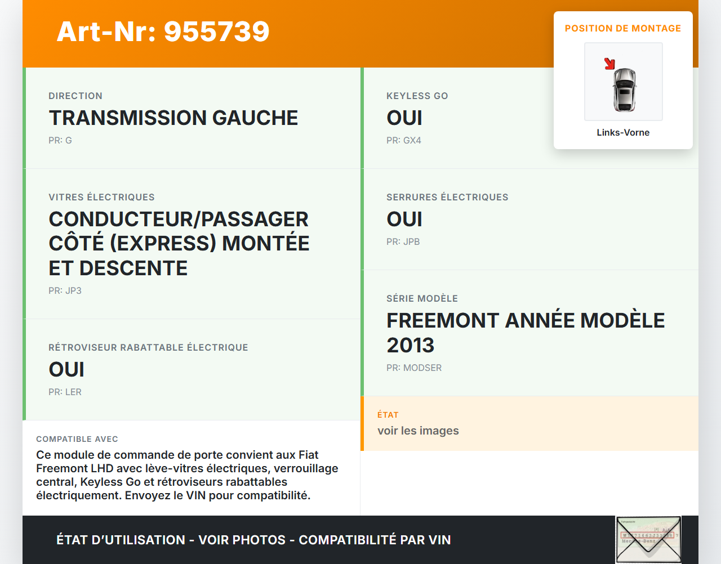Image resolution: width=721 pixels, height=564 pixels.
Task: Click the code "PR: JPB"
Action: tap(403, 241)
